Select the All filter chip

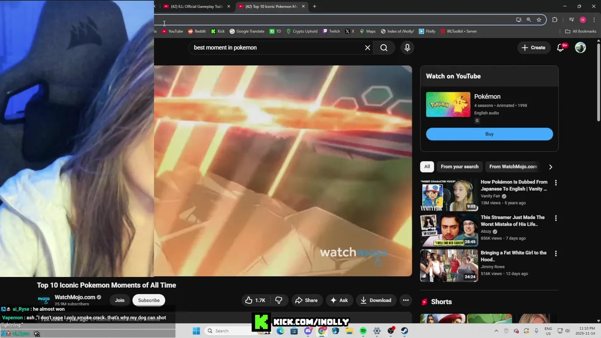coord(427,167)
